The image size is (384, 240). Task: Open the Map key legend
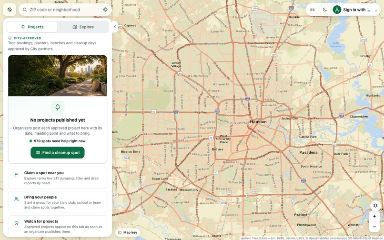click(128, 232)
